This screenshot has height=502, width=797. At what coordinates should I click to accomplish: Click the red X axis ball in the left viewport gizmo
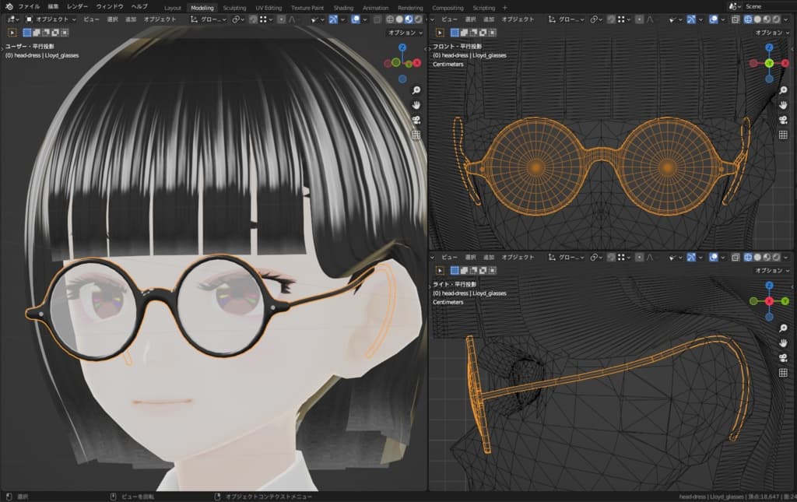pyautogui.click(x=416, y=62)
